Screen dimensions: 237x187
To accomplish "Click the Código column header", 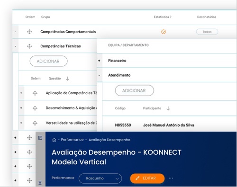I will click(120, 108).
